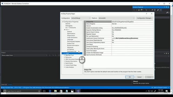Select Debugging in the property tree
Screen dimensions: 173x97
(69, 26)
